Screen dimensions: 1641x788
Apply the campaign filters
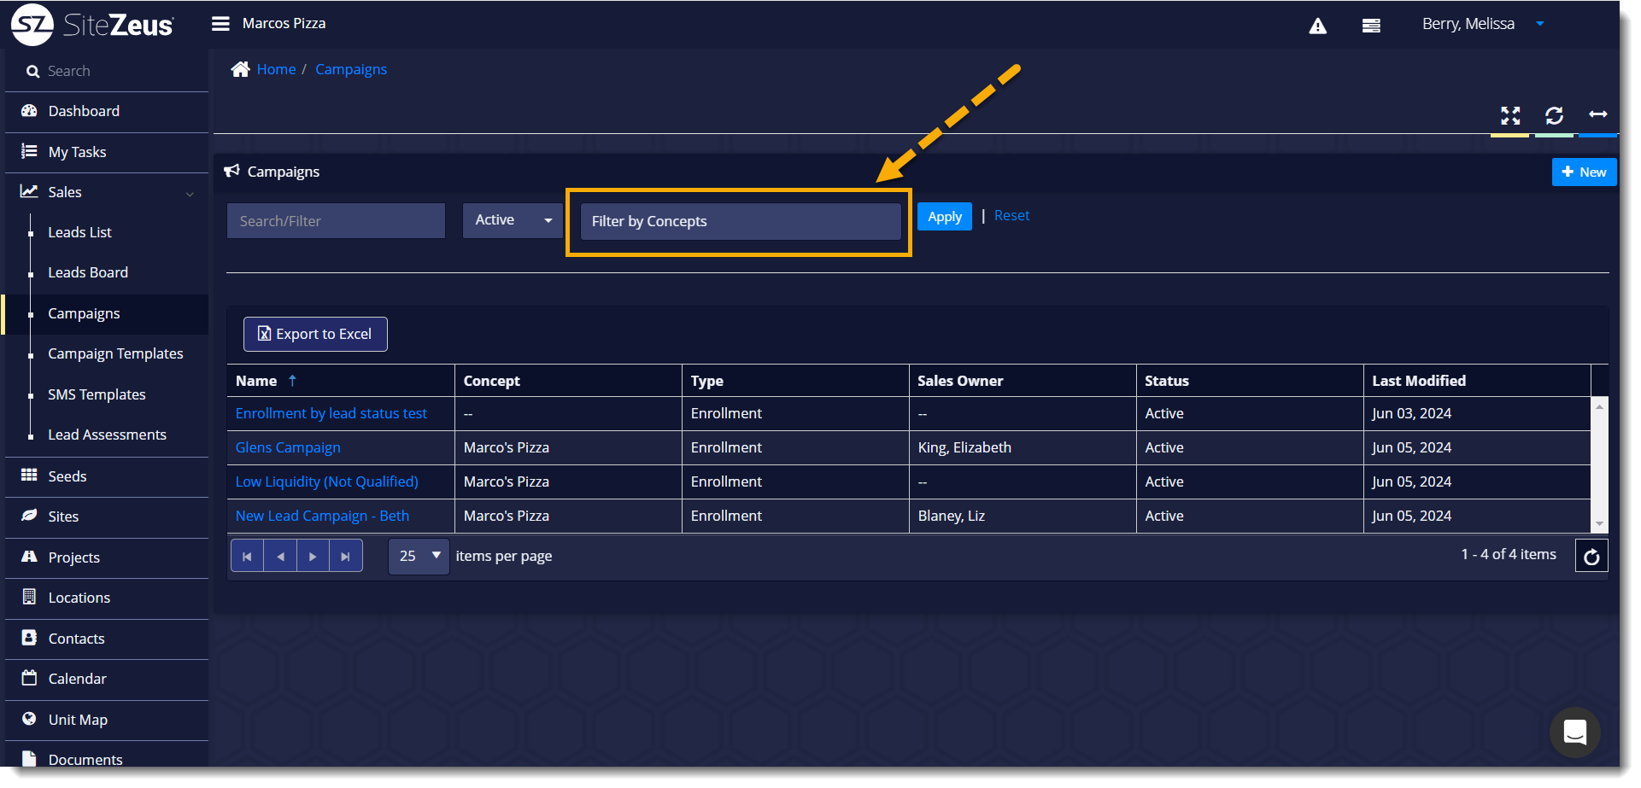(x=945, y=217)
